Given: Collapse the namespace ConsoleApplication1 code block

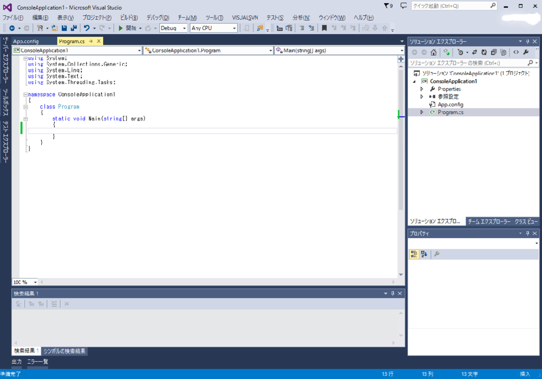Looking at the screenshot, I should [x=25, y=94].
